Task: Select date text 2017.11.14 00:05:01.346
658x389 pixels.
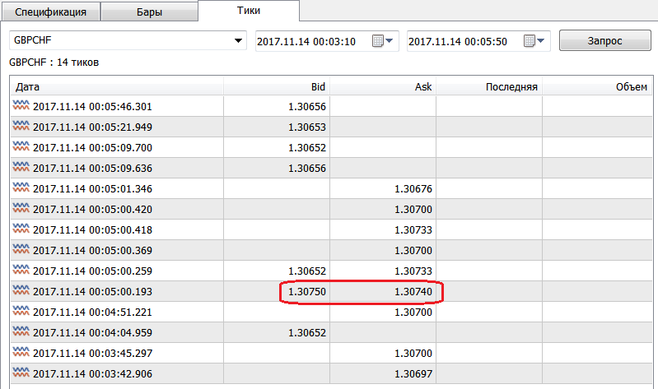Action: click(92, 188)
